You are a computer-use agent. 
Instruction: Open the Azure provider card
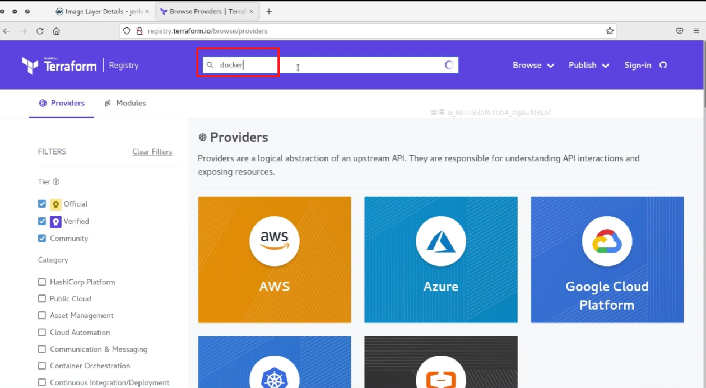click(x=441, y=259)
